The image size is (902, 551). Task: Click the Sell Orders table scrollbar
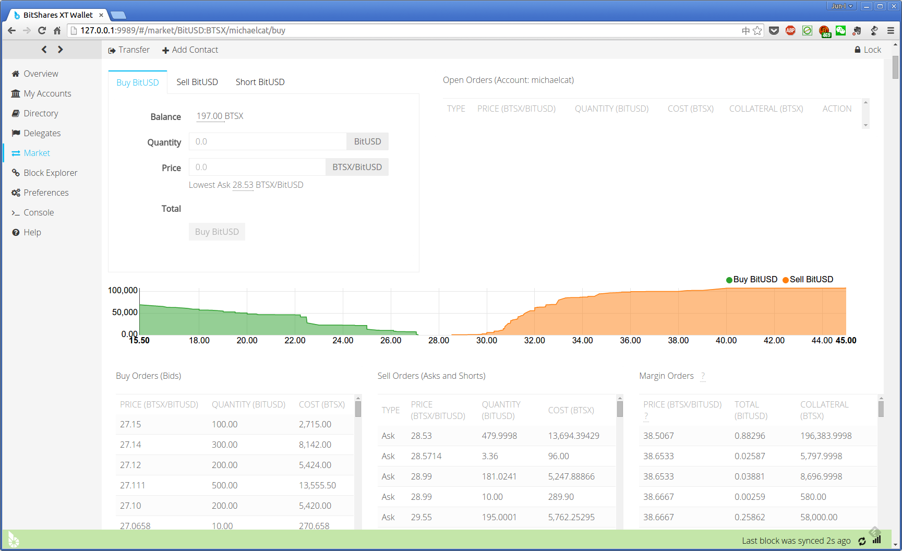(620, 409)
